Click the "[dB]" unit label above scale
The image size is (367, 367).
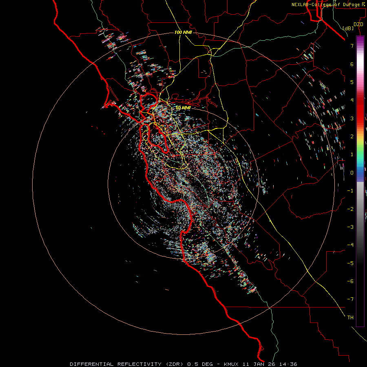348,28
